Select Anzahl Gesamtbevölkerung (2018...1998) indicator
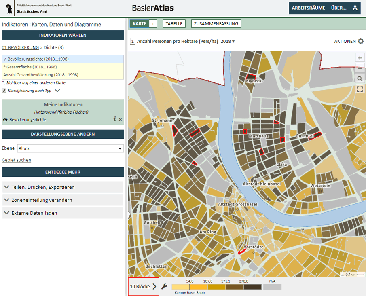This screenshot has width=366, height=296. [x=63, y=75]
